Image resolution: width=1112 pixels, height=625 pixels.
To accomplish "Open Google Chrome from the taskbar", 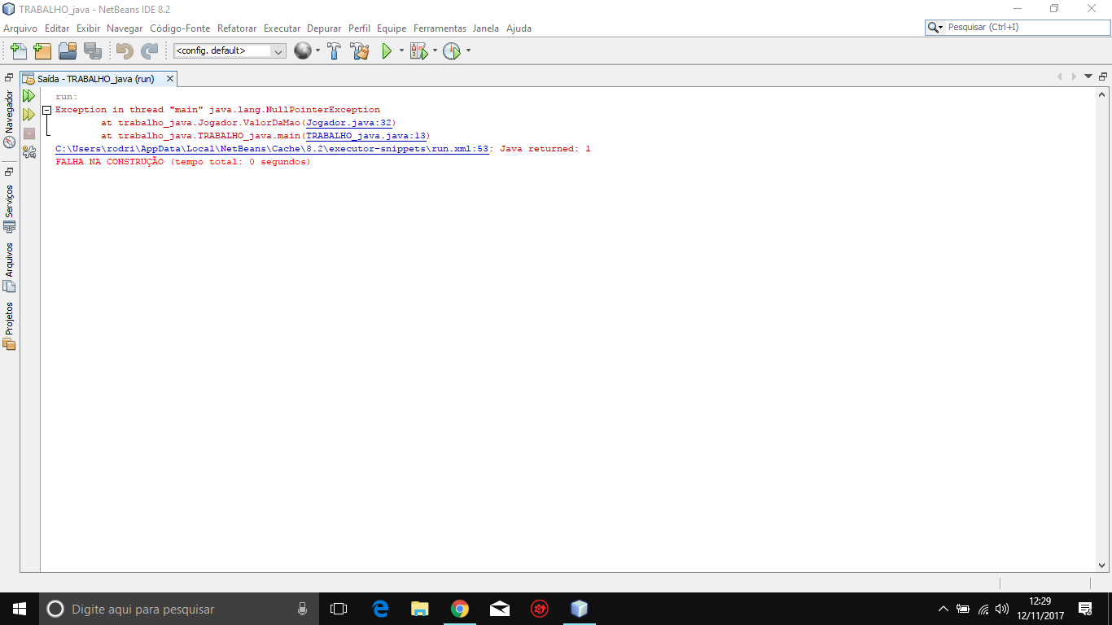I will [x=460, y=609].
